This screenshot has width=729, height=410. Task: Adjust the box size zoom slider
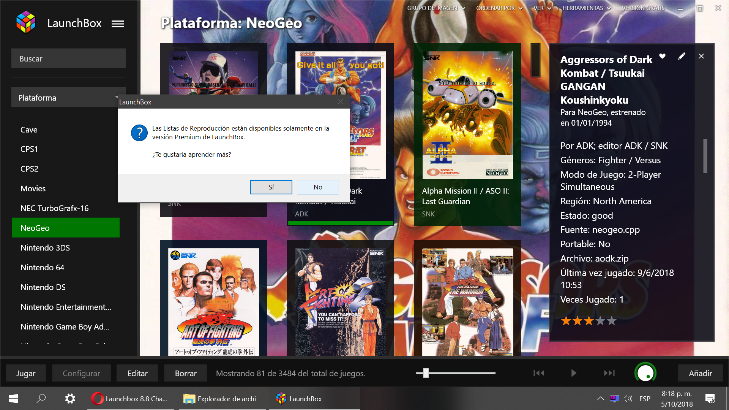426,373
